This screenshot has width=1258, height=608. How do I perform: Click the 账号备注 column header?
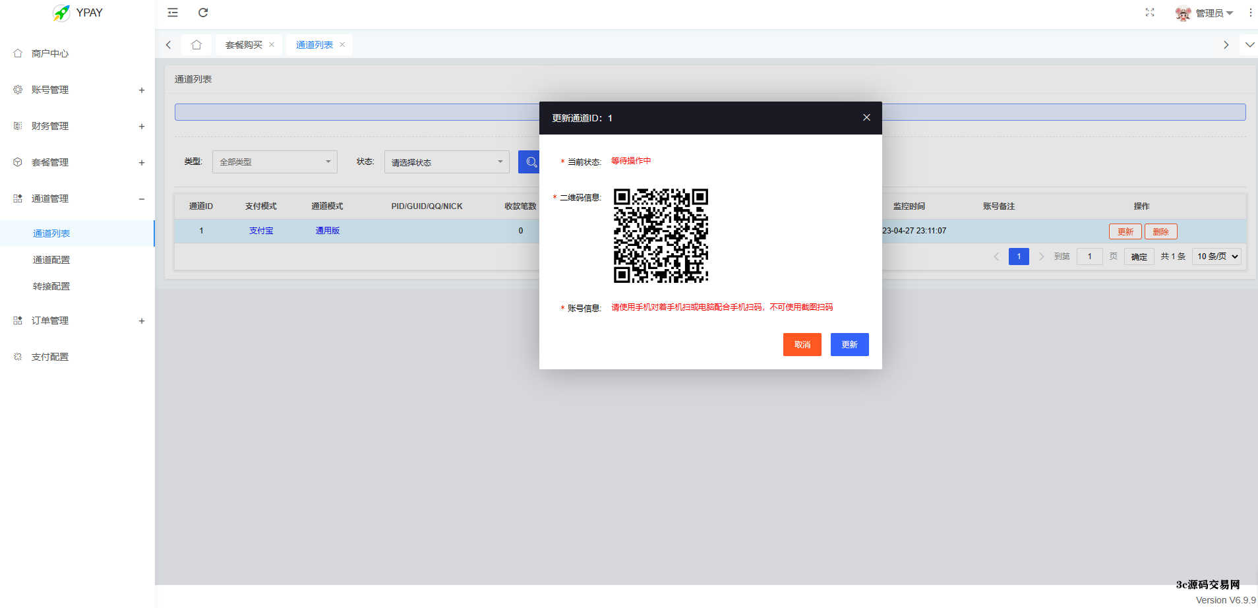(x=999, y=206)
